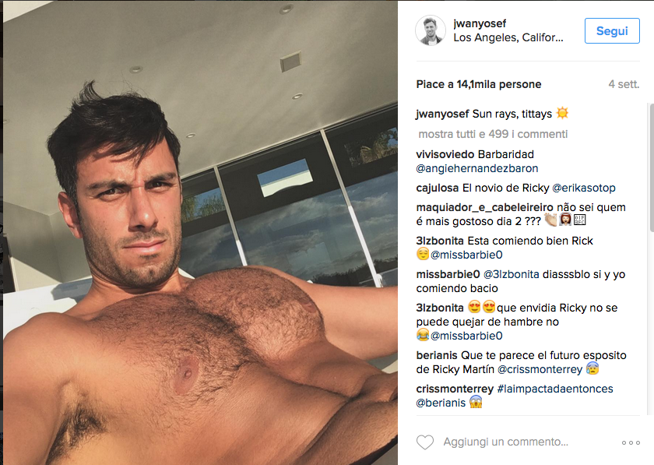The height and width of the screenshot is (465, 654).
Task: Open the @angiehernandezbaron mention
Action: 477,169
